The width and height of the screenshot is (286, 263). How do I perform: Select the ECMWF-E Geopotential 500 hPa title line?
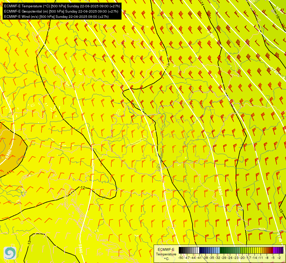point(61,11)
